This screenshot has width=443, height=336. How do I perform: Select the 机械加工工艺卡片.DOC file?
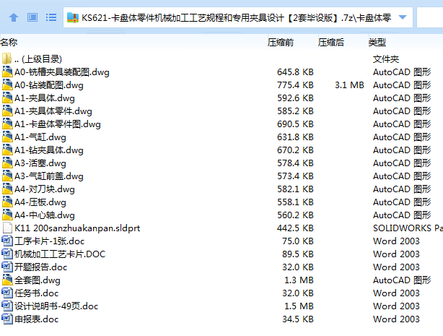coord(60,254)
